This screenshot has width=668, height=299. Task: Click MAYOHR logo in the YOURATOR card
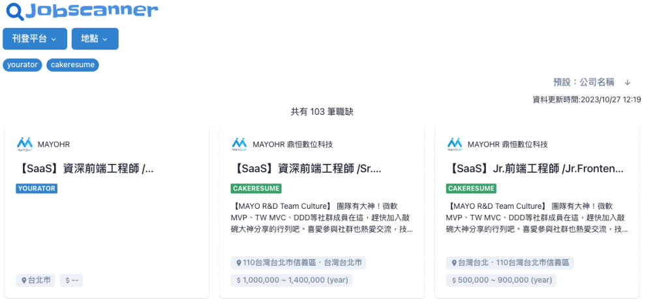pos(25,144)
